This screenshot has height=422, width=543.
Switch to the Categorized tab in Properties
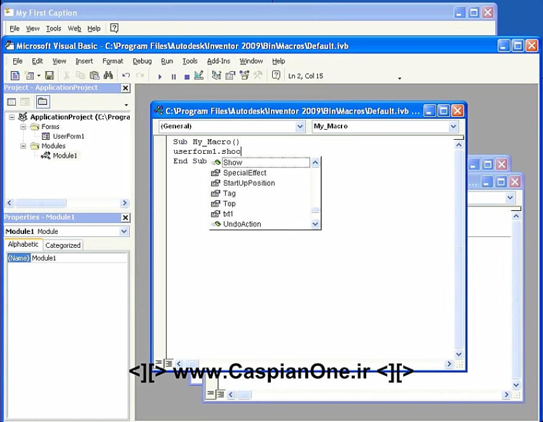63,245
